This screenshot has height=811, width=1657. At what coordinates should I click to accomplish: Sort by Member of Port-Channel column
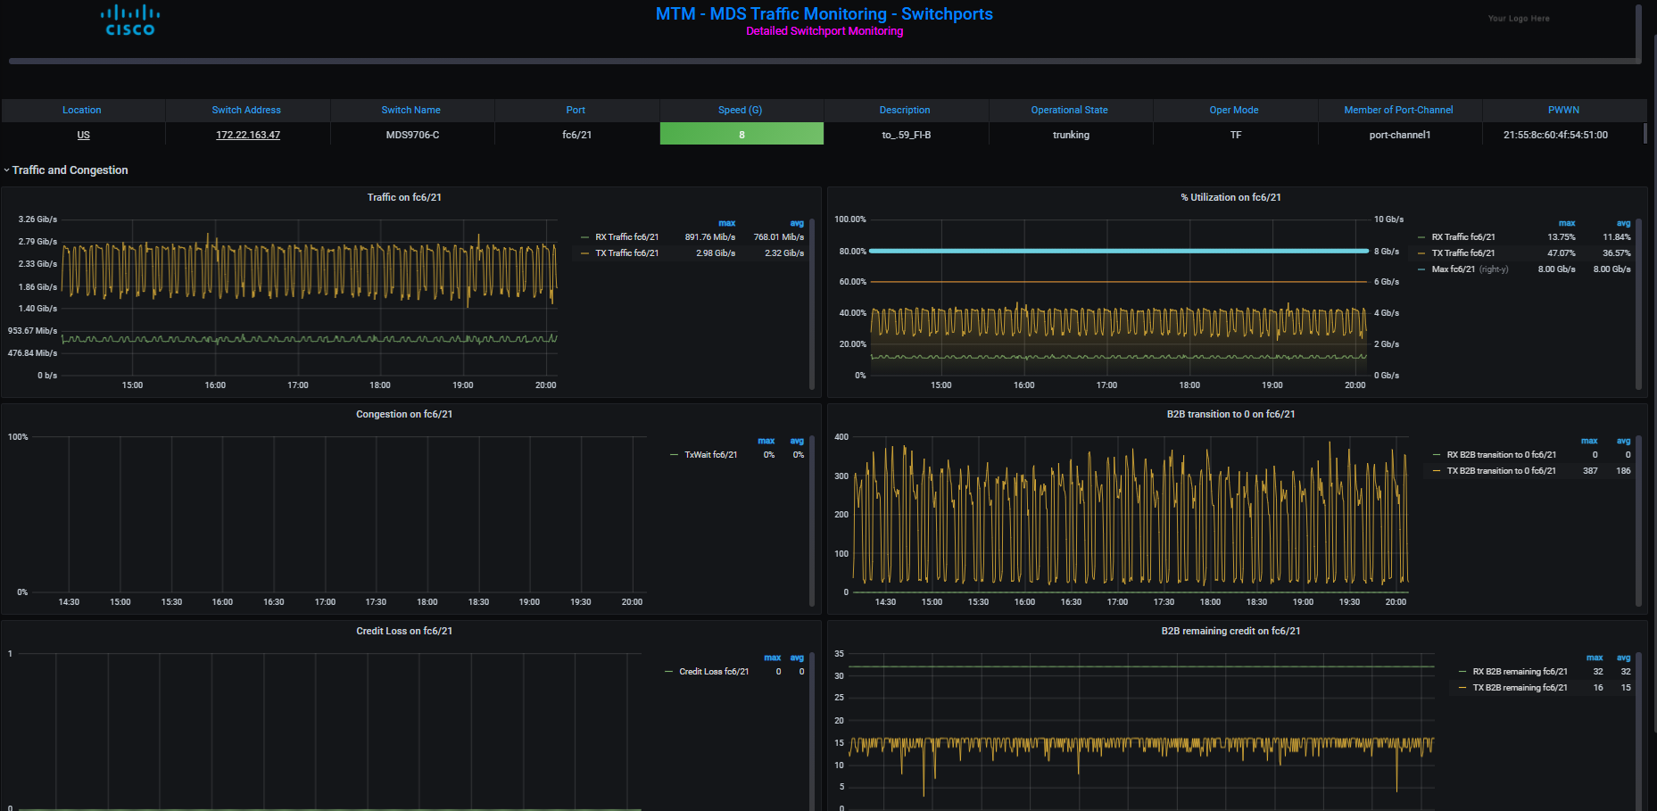click(1398, 110)
